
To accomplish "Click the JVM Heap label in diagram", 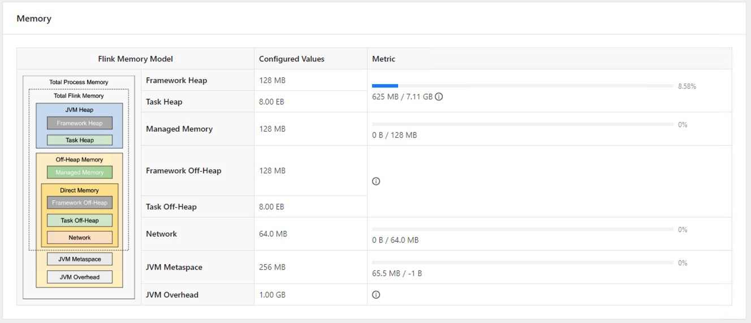I will (x=79, y=110).
